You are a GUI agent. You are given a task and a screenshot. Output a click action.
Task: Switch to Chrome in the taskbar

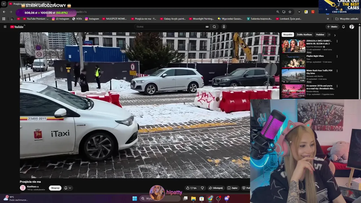[210, 198]
